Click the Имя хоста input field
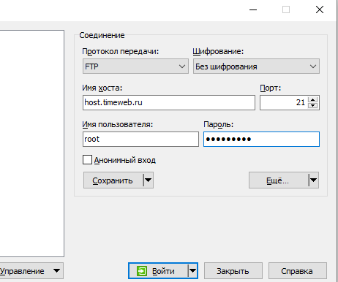338x282 pixels. [x=169, y=102]
